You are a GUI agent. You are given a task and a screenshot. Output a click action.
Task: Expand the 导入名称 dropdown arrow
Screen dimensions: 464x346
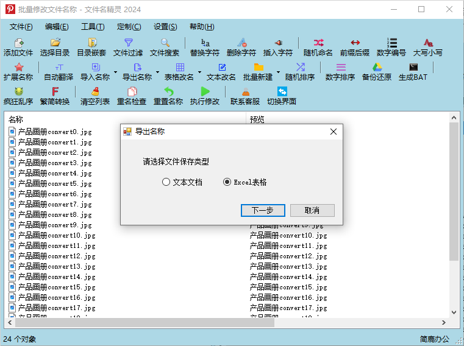[115, 72]
